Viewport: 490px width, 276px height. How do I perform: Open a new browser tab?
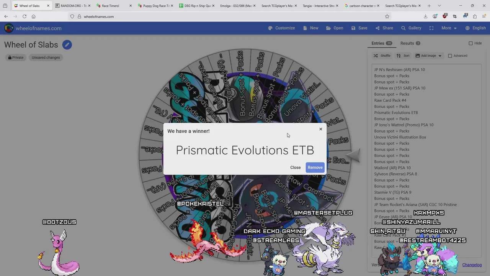[429, 6]
